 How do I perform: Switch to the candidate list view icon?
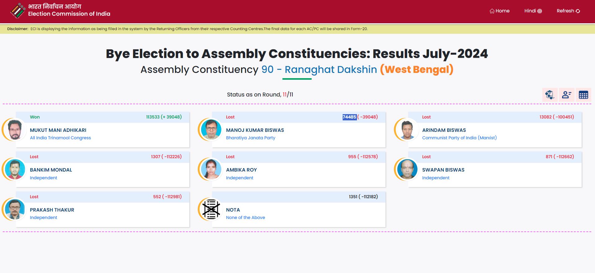tap(566, 95)
